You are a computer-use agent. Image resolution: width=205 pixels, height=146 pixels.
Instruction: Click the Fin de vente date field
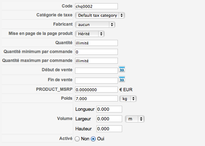pyautogui.click(x=96, y=80)
